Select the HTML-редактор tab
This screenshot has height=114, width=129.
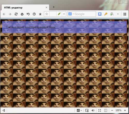25,7
